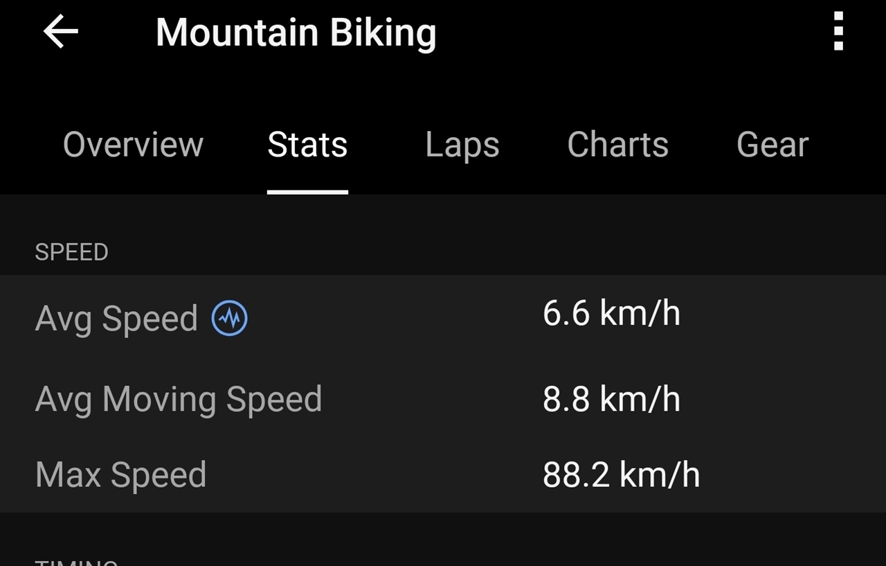Switch to the Overview tab
Viewport: 886px width, 566px height.
(x=133, y=145)
